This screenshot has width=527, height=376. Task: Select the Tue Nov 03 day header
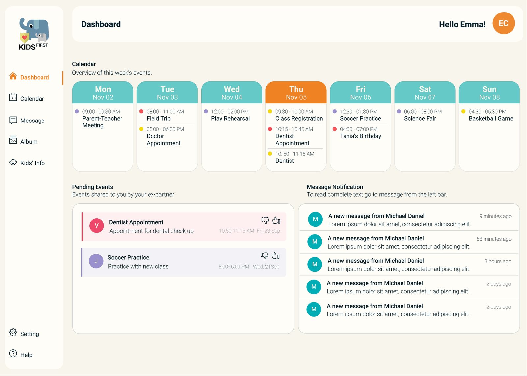pyautogui.click(x=167, y=93)
